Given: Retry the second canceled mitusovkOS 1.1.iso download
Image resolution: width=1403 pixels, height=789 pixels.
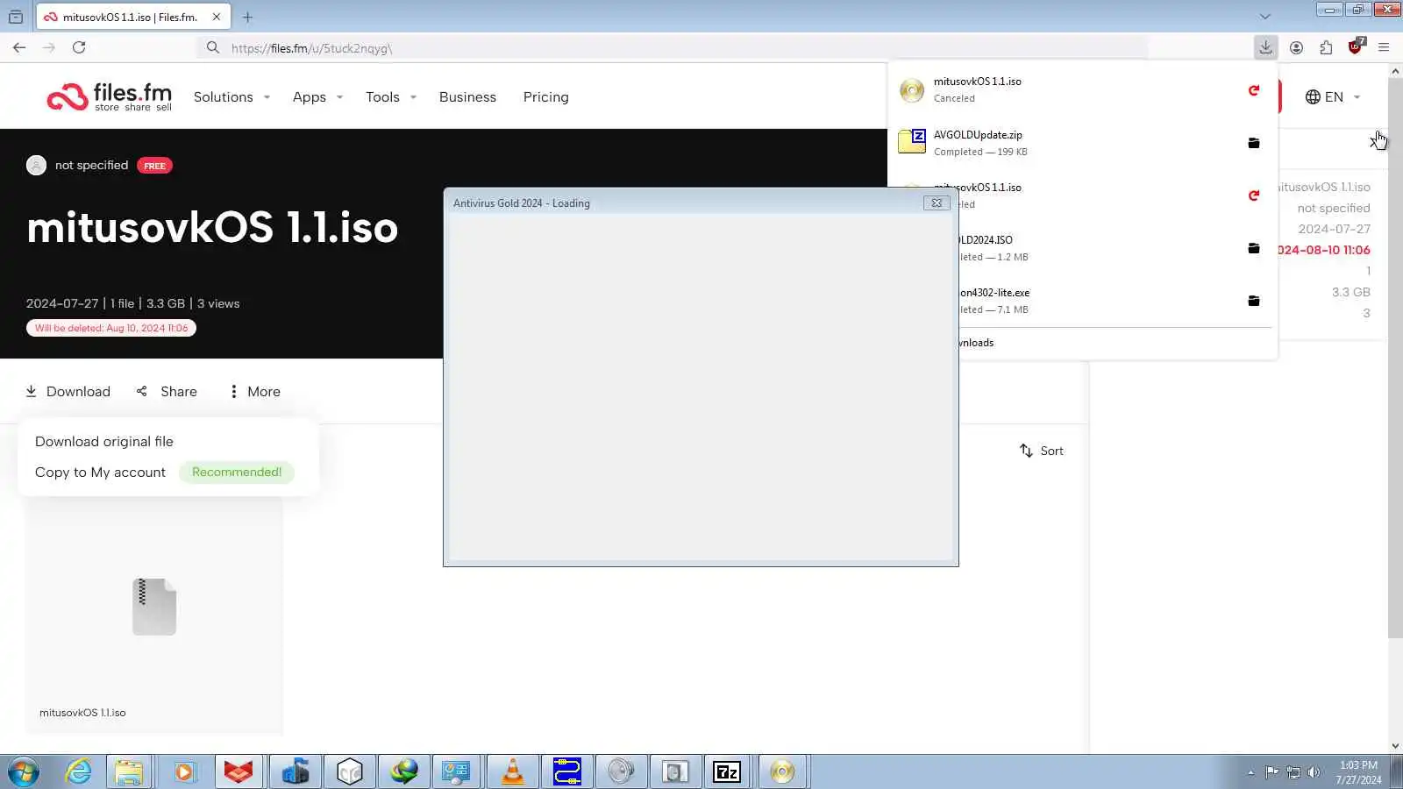Looking at the screenshot, I should click(x=1254, y=195).
